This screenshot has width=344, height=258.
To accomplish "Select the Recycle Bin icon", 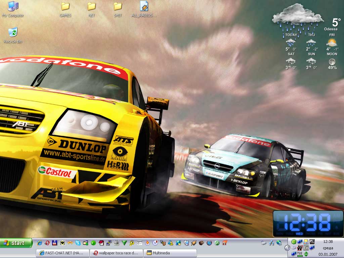I will (13, 36).
